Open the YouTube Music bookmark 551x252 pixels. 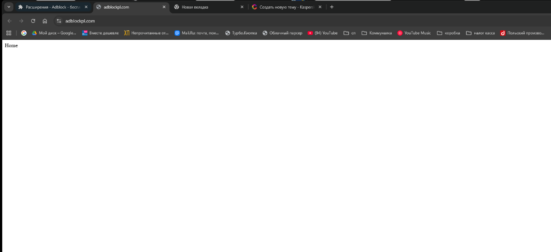tap(414, 33)
